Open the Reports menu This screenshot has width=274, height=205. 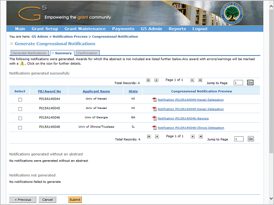pyautogui.click(x=177, y=29)
